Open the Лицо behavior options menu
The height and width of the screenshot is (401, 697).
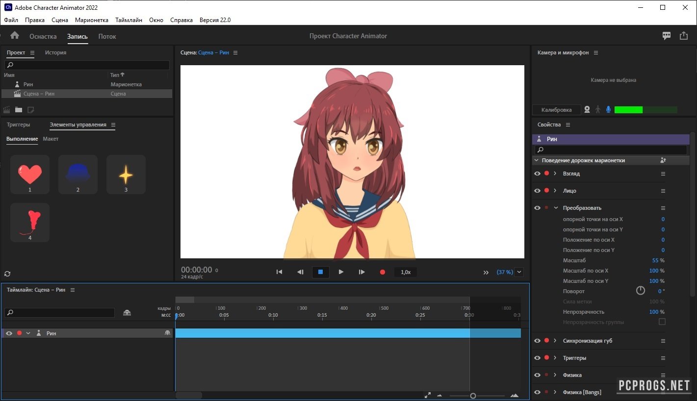(663, 191)
